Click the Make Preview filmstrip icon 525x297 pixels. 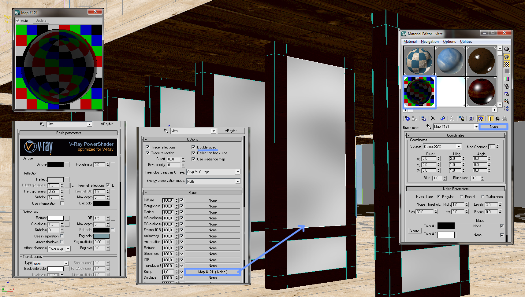pyautogui.click(x=507, y=86)
